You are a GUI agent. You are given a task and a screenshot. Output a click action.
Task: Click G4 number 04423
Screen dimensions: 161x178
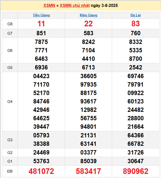coord(41,76)
